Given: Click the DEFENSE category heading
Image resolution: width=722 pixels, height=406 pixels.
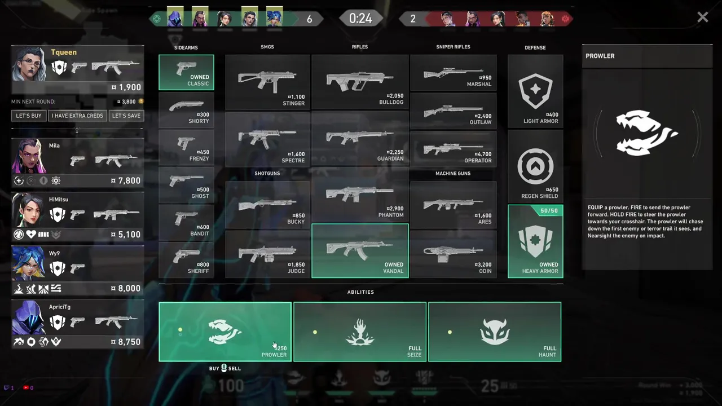Looking at the screenshot, I should [535, 47].
